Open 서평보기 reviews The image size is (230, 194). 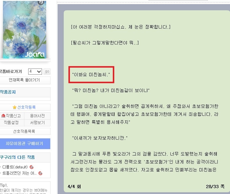(37, 123)
